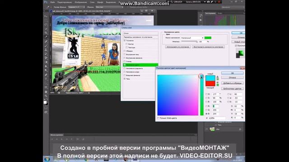Viewport: 289px width, 162px height.
Task: Select the H radio button in color picker
Action: pyautogui.click(x=206, y=94)
